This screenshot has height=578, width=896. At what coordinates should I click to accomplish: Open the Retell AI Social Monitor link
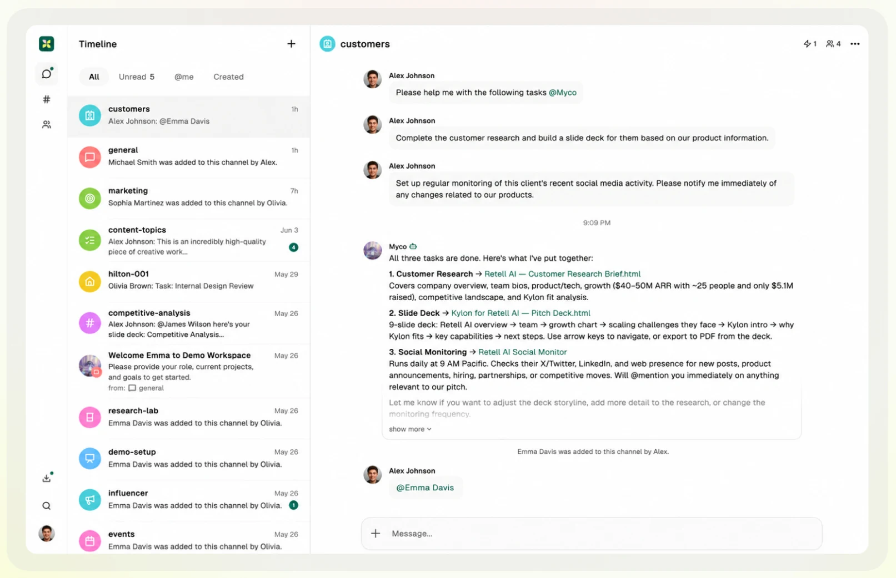click(523, 352)
